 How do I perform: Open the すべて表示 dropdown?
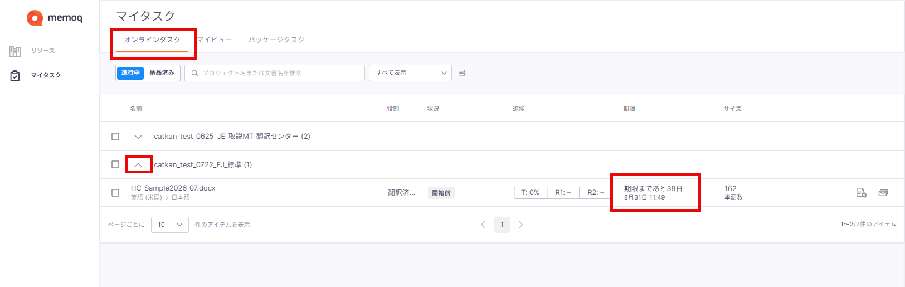pyautogui.click(x=410, y=73)
